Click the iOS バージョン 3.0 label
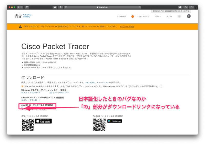Image resolution: width=205 pixels, height=144 pixels. click(35, 116)
